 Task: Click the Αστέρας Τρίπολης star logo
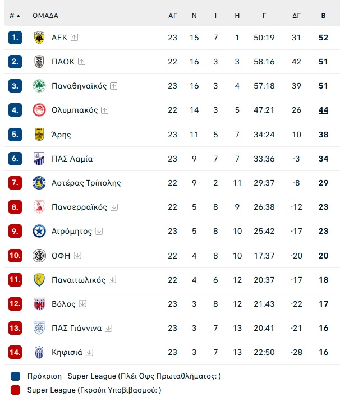[x=39, y=183]
